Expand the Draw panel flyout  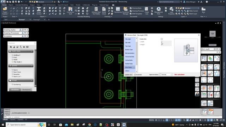(x=14, y=17)
